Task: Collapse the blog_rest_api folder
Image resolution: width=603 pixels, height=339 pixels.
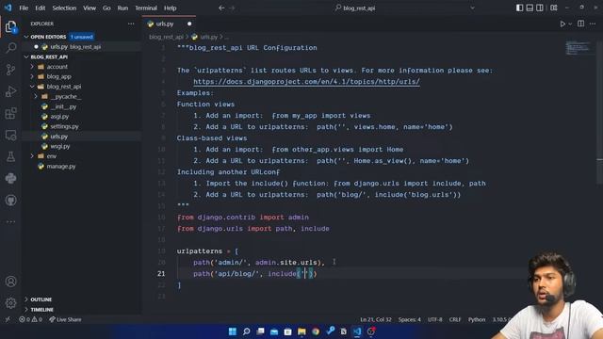Action: pos(63,87)
